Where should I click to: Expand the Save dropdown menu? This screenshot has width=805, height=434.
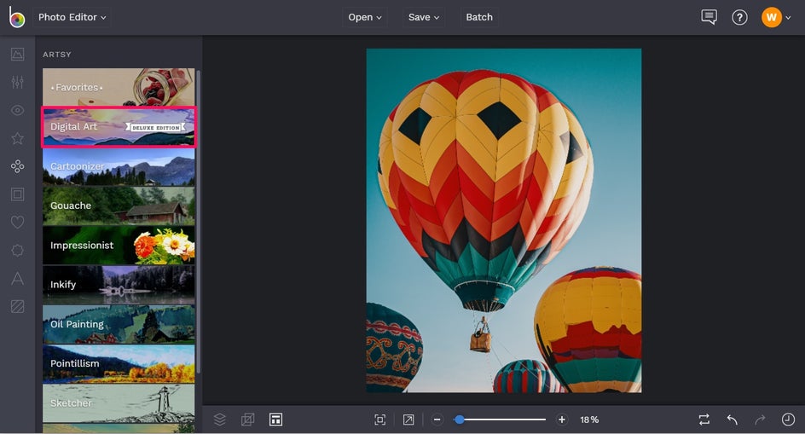(x=424, y=17)
